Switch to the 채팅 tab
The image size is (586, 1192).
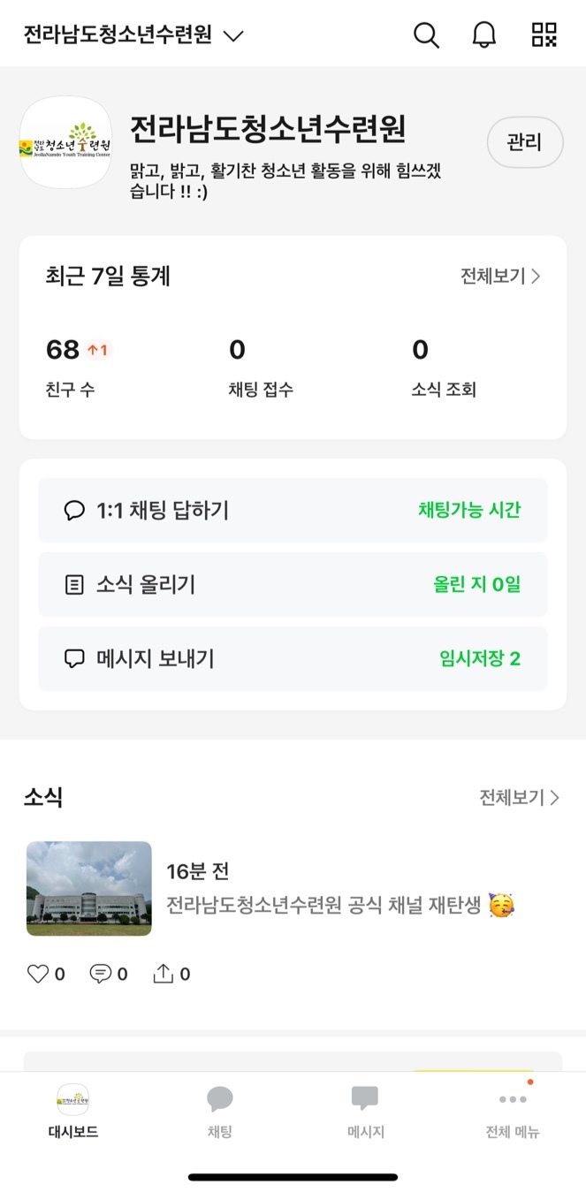[x=219, y=1112]
